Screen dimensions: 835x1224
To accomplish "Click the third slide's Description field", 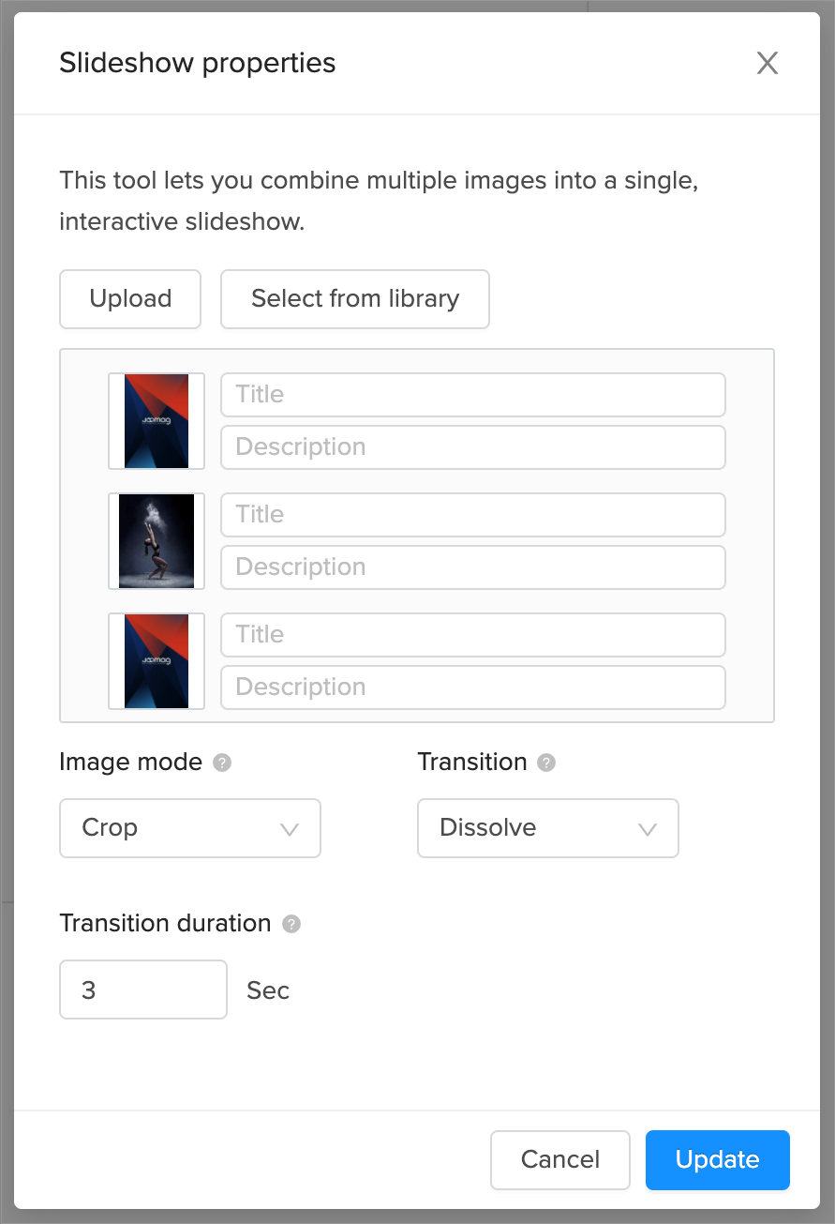I will [472, 688].
